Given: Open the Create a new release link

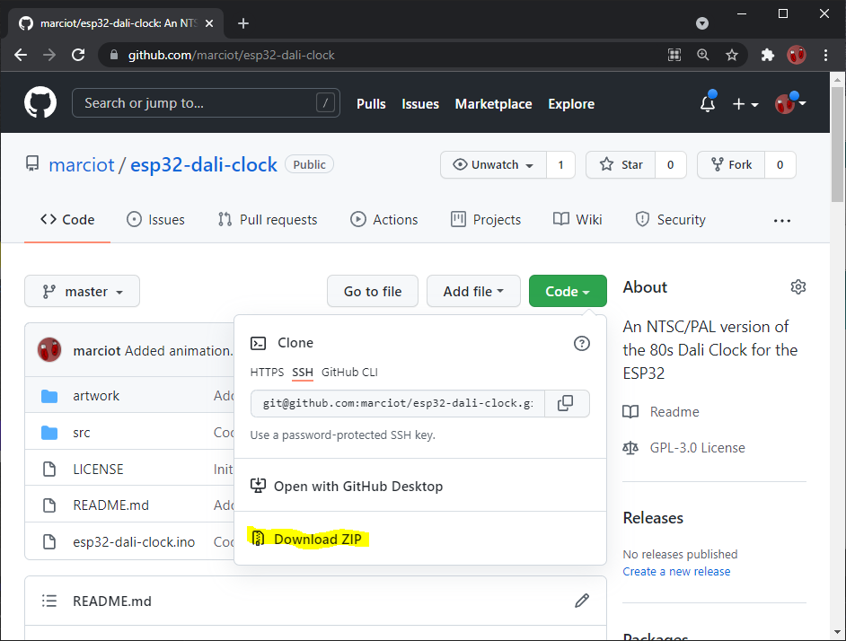Looking at the screenshot, I should [675, 571].
